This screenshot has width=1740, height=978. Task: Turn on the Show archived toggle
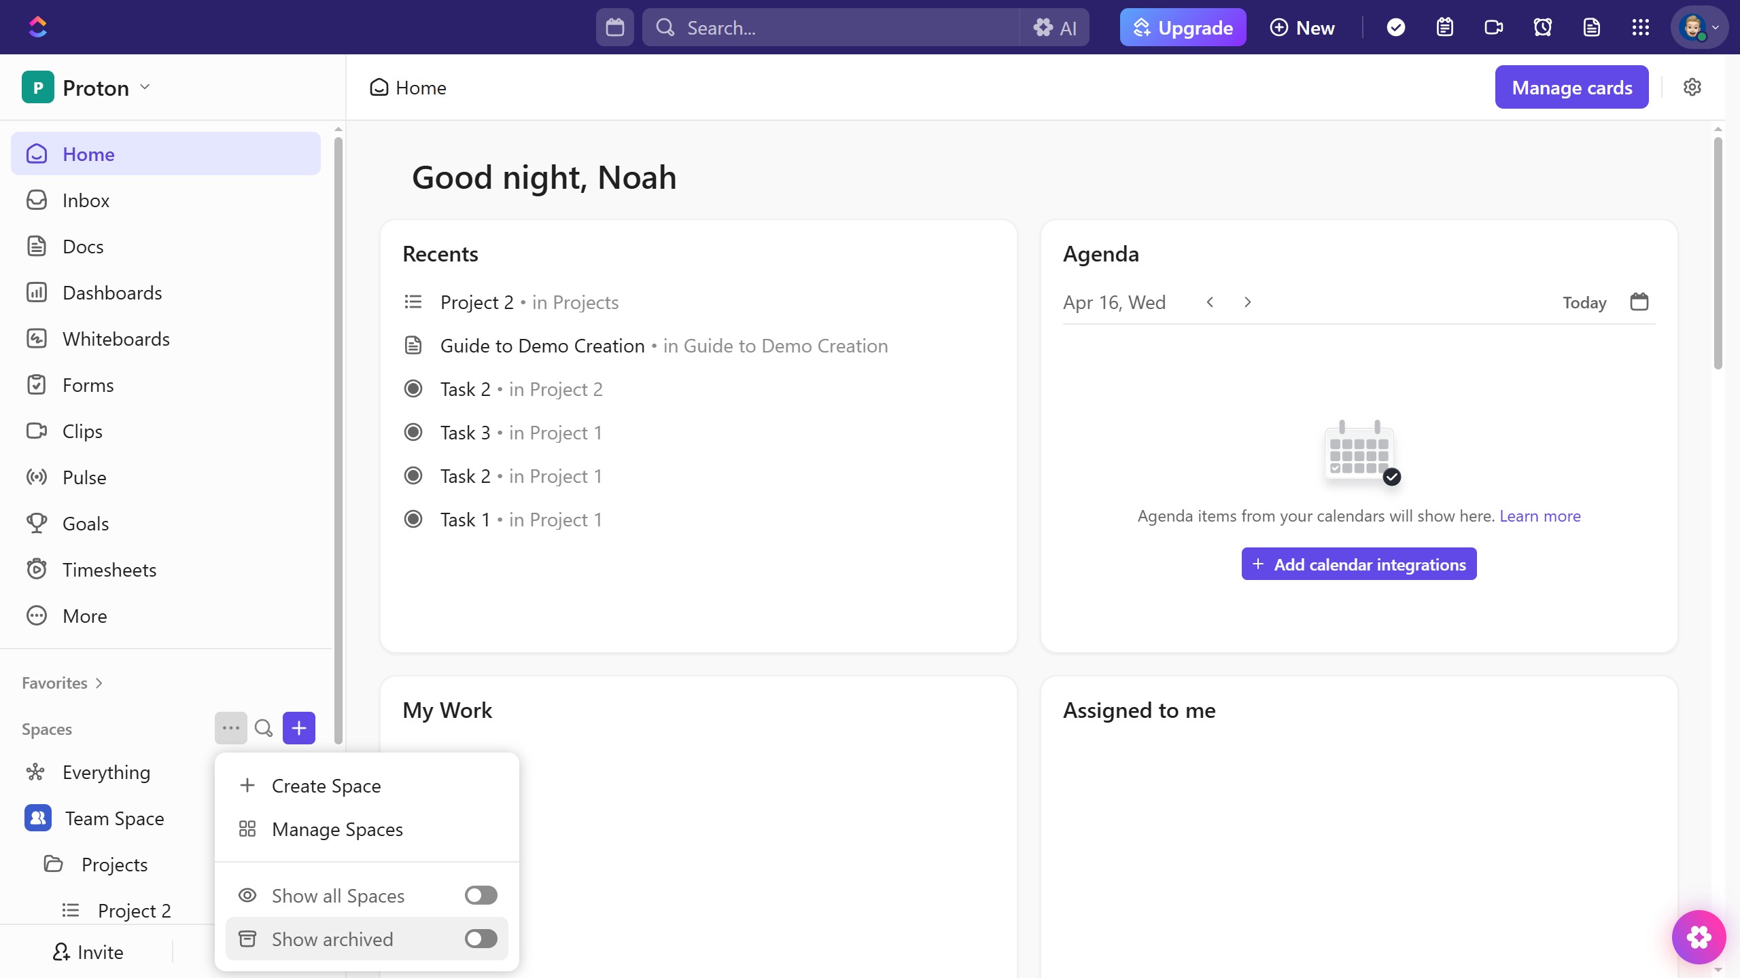(x=481, y=939)
